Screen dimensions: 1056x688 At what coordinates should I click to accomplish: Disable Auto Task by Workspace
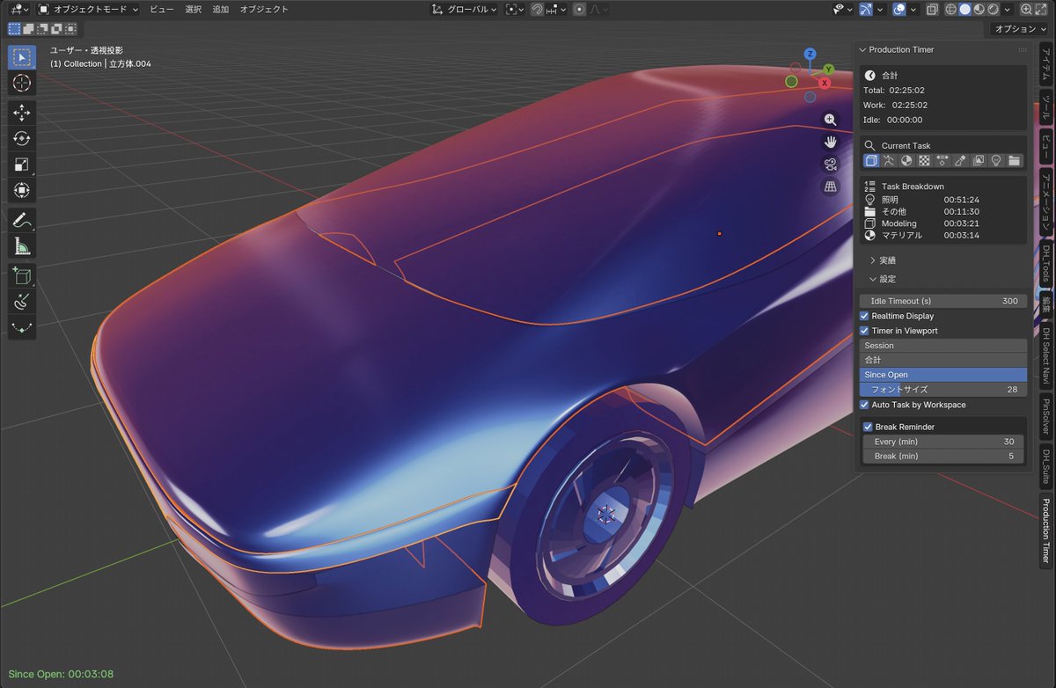pyautogui.click(x=865, y=405)
